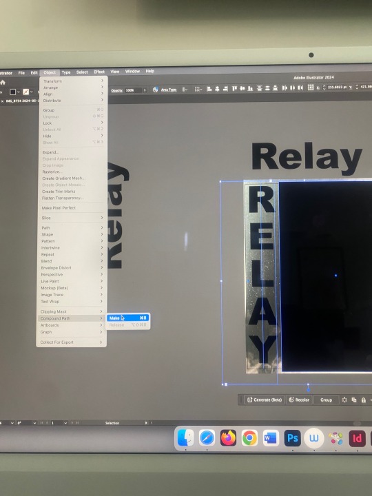Image resolution: width=372 pixels, height=496 pixels.
Task: Click Vertical Distribute Center icon
Action: (267, 88)
